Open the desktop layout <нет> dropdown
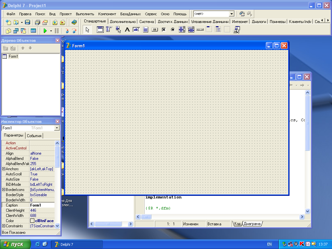Viewport: 332px width, 249px height. pos(231,14)
